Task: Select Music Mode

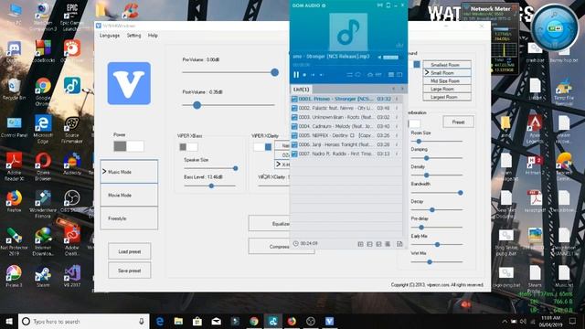Action: click(x=129, y=172)
